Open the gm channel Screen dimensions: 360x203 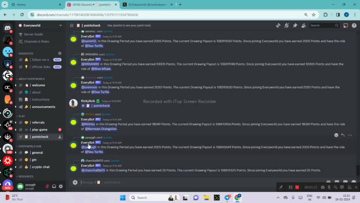(39, 160)
